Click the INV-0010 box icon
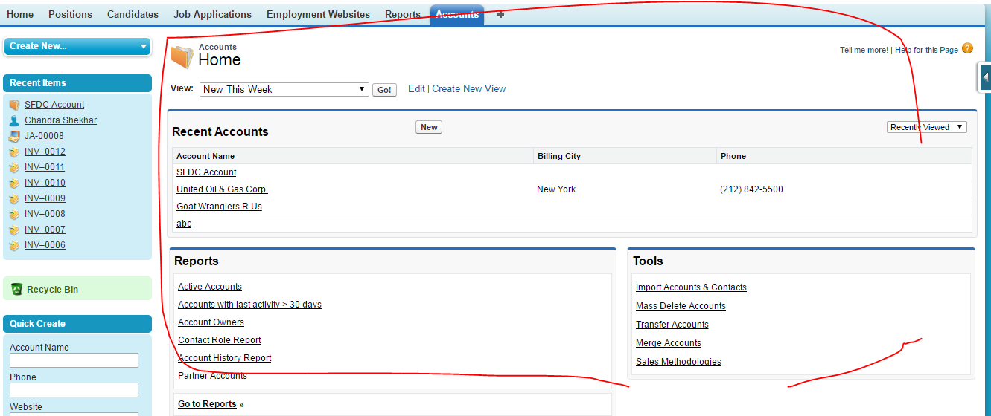This screenshot has height=416, width=991. [x=14, y=183]
